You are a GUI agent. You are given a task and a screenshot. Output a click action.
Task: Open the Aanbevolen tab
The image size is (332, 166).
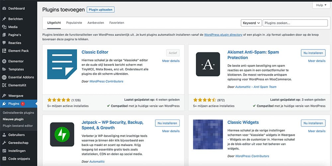[96, 23]
